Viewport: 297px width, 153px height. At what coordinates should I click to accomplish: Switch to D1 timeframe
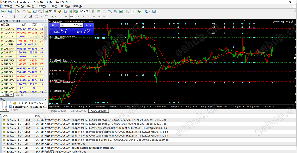(93, 17)
